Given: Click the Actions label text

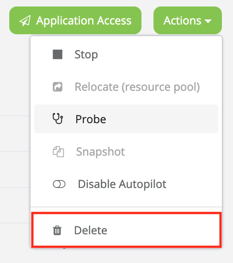Looking at the screenshot, I should coord(183,21).
